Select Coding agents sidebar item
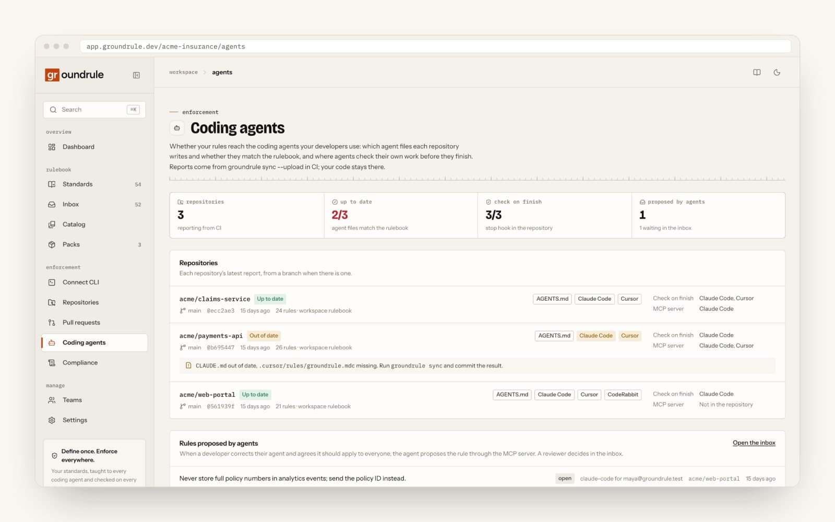Viewport: 835px width, 522px height. [x=94, y=342]
